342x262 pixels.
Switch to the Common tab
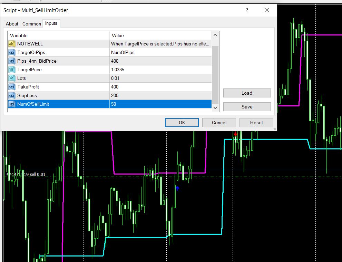(x=31, y=24)
